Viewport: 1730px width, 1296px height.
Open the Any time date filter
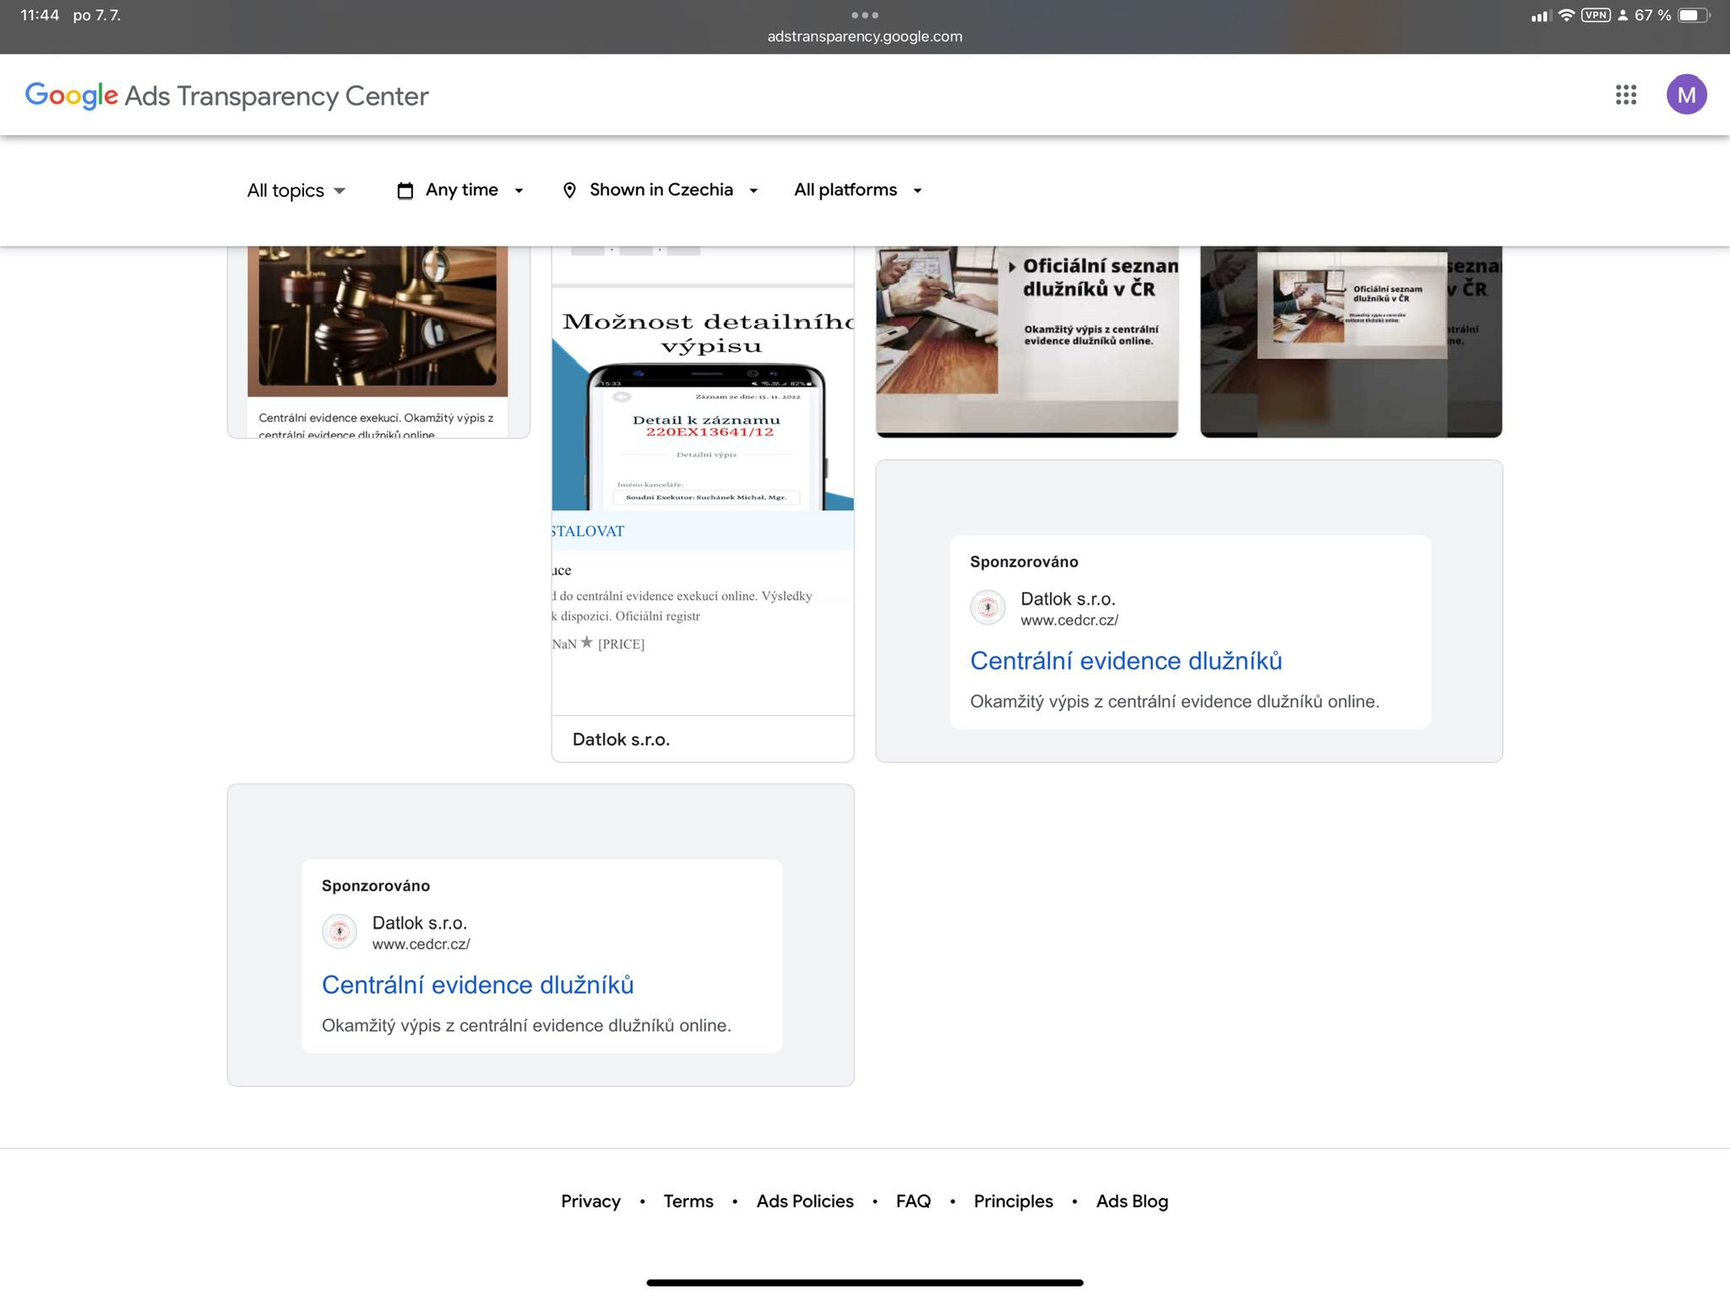click(461, 190)
